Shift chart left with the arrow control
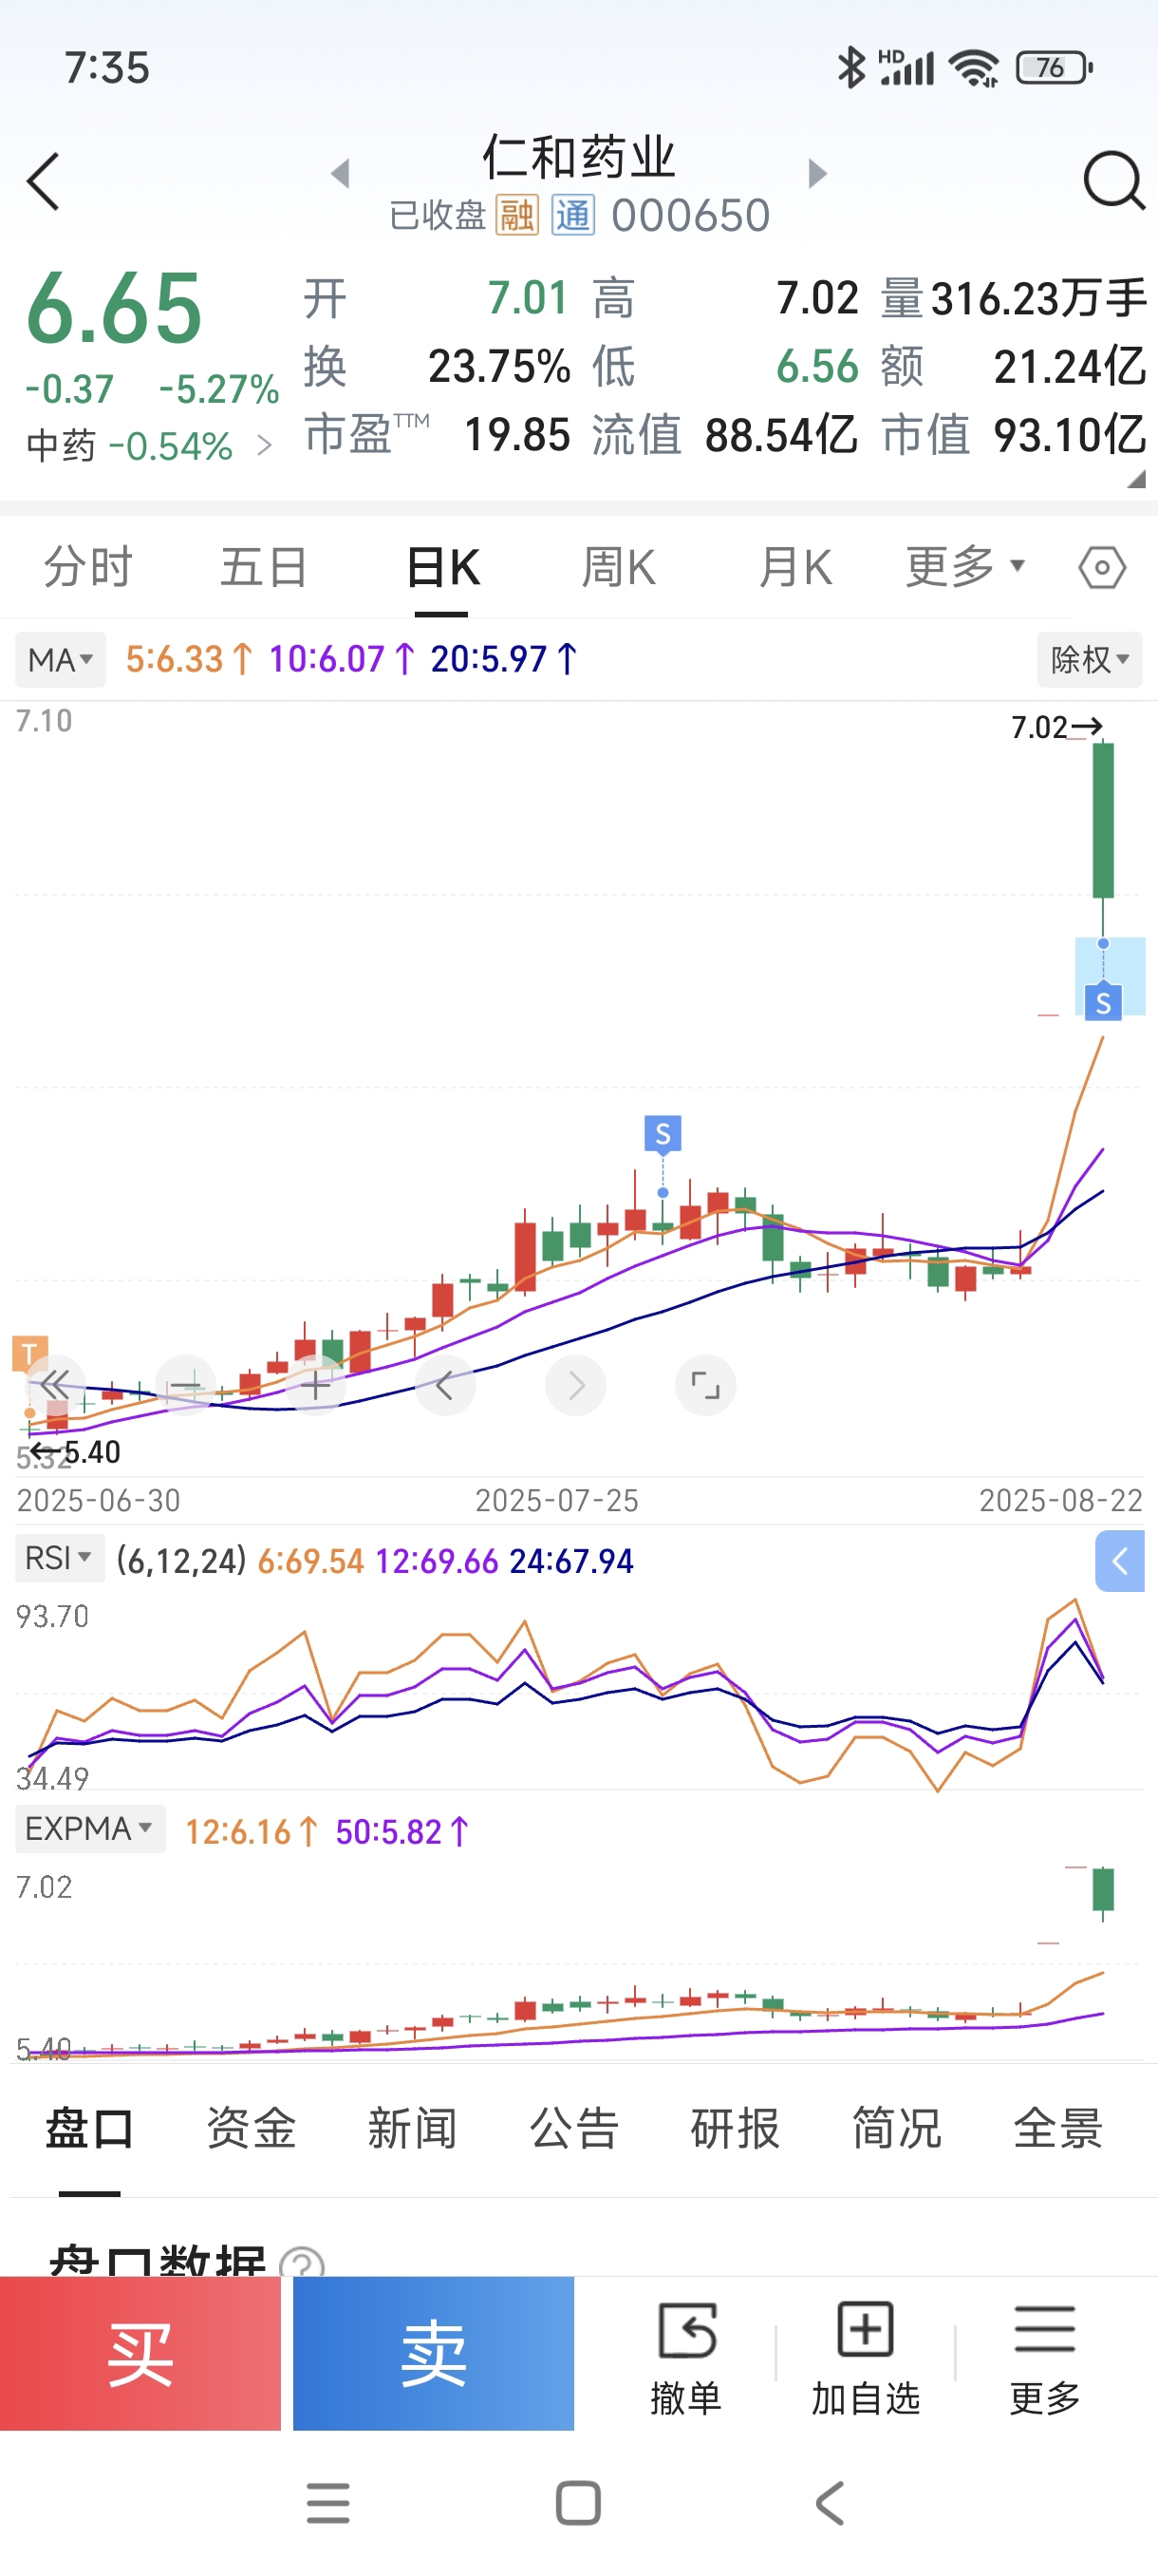Viewport: 1158px width, 2576px height. 445,1385
